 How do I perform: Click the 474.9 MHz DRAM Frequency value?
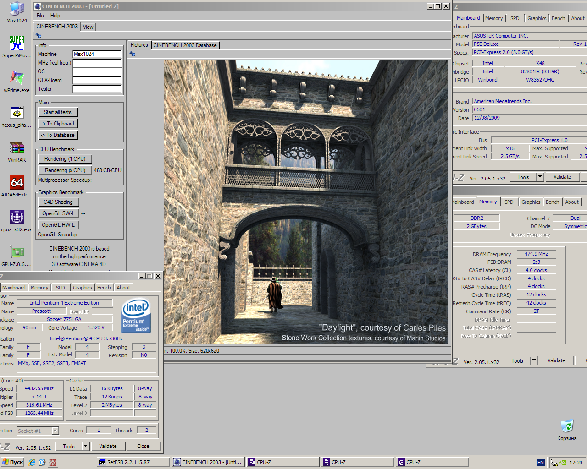point(536,254)
